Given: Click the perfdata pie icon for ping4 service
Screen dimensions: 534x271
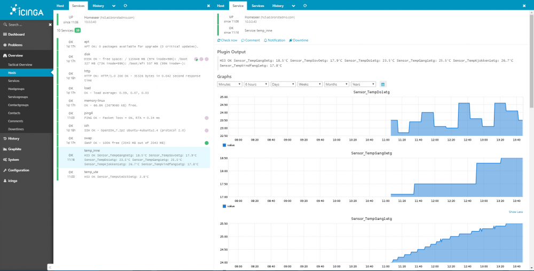Looking at the screenshot, I should (x=207, y=118).
